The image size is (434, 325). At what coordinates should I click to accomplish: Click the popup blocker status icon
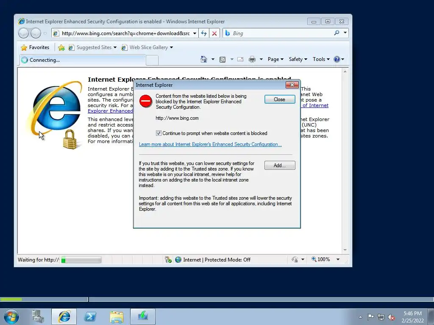click(x=168, y=259)
